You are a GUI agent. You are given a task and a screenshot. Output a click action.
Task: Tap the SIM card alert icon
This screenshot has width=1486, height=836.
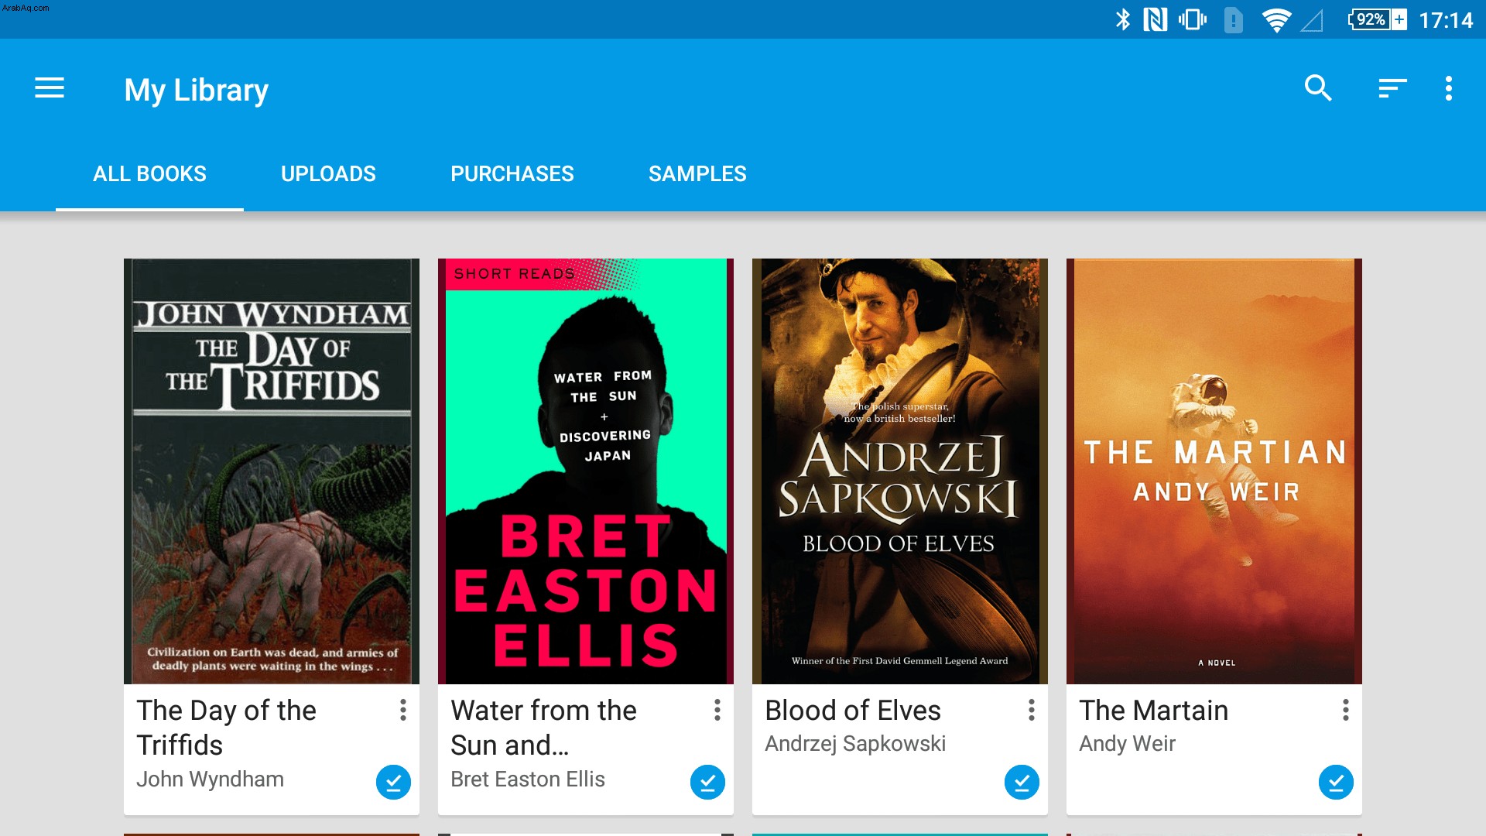point(1233,19)
